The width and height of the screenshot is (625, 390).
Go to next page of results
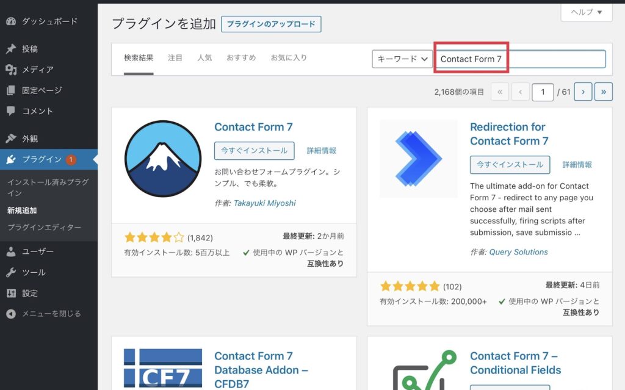click(583, 92)
